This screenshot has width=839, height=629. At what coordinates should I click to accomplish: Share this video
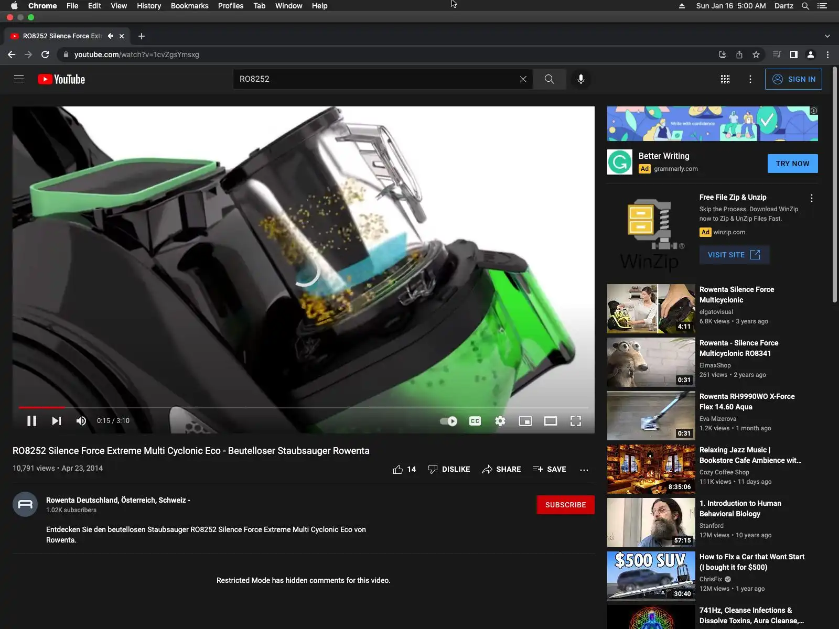tap(501, 469)
